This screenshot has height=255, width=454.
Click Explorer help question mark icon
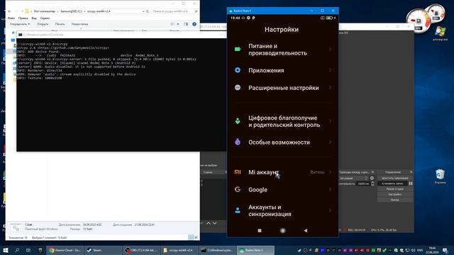[194, 24]
